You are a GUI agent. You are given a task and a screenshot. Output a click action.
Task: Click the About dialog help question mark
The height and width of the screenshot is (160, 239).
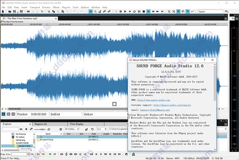pyautogui.click(x=205, y=60)
